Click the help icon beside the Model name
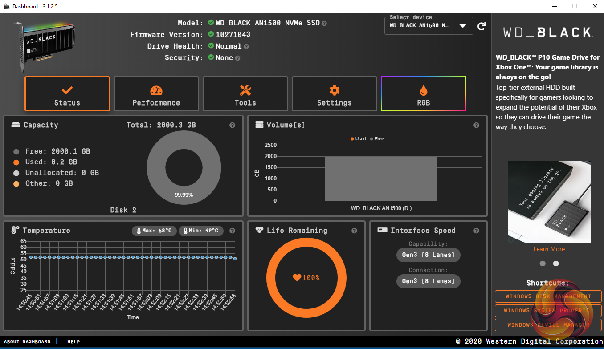 (324, 23)
